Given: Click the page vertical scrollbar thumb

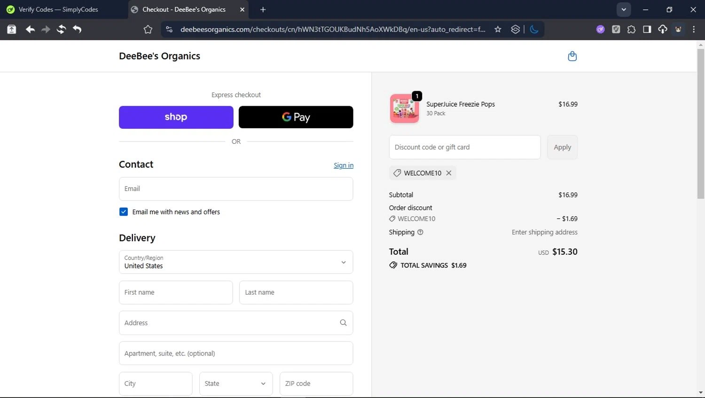Looking at the screenshot, I should tap(701, 124).
